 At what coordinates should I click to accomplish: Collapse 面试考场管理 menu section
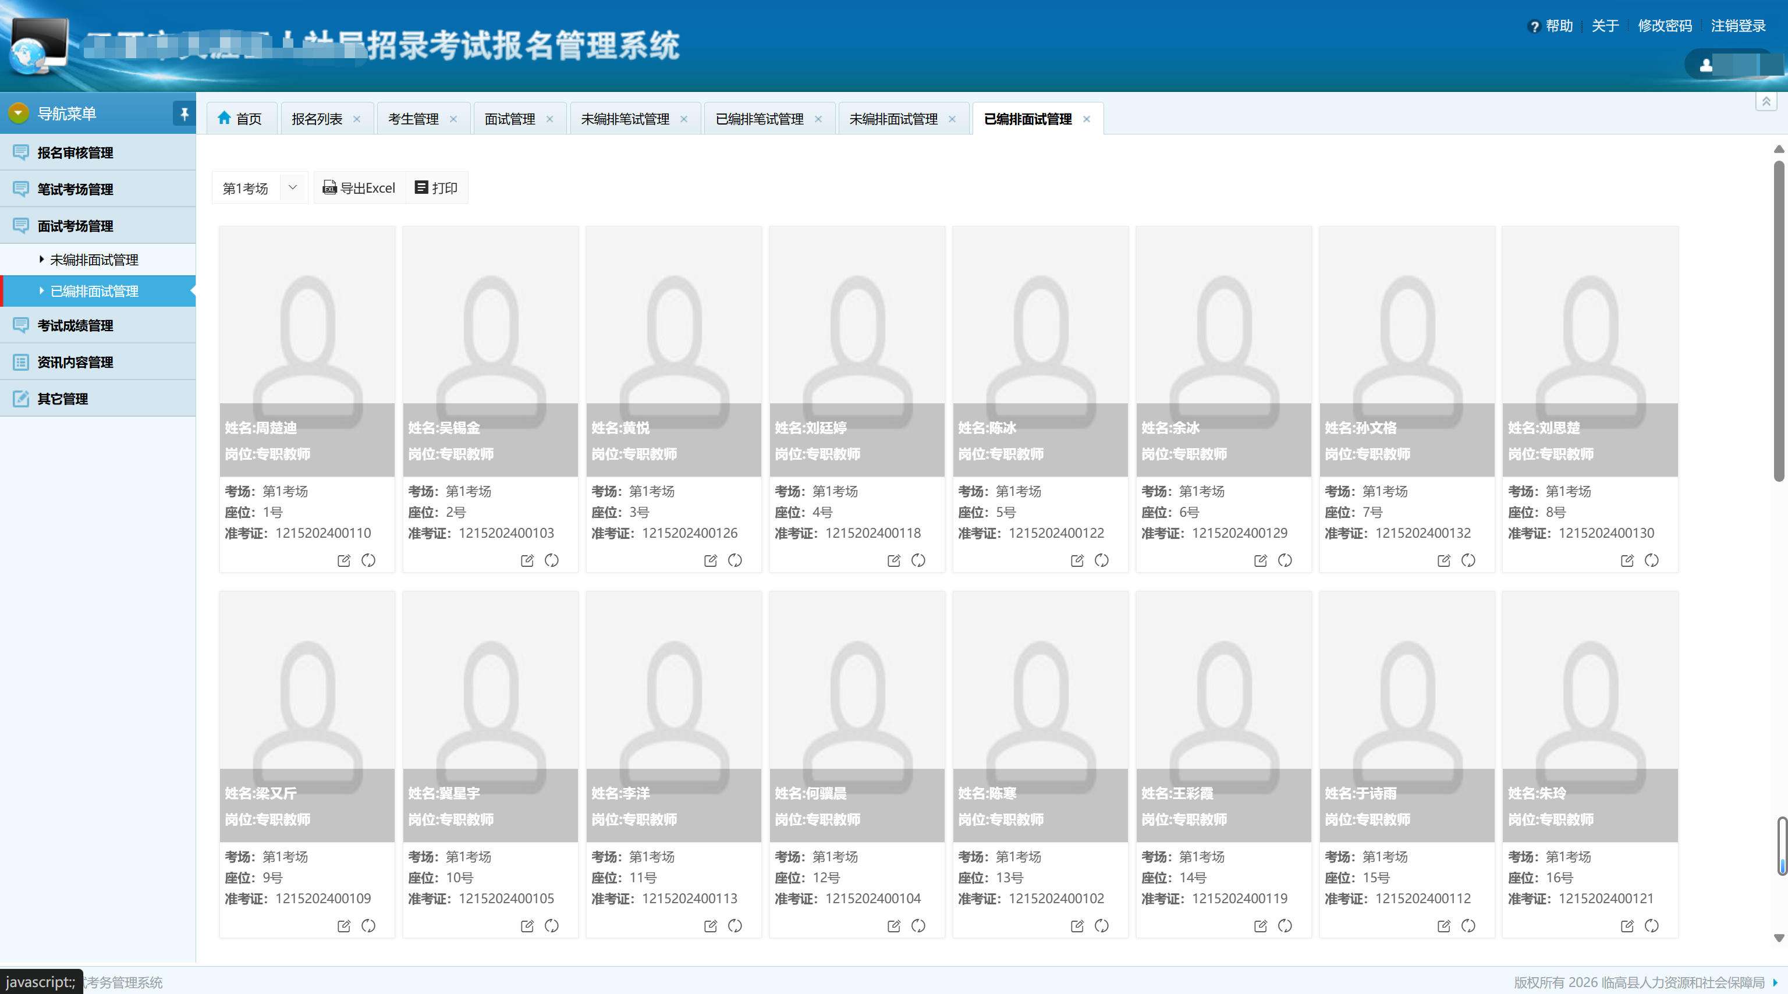click(x=98, y=226)
